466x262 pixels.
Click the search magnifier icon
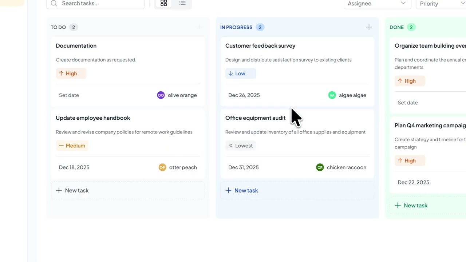pyautogui.click(x=54, y=3)
